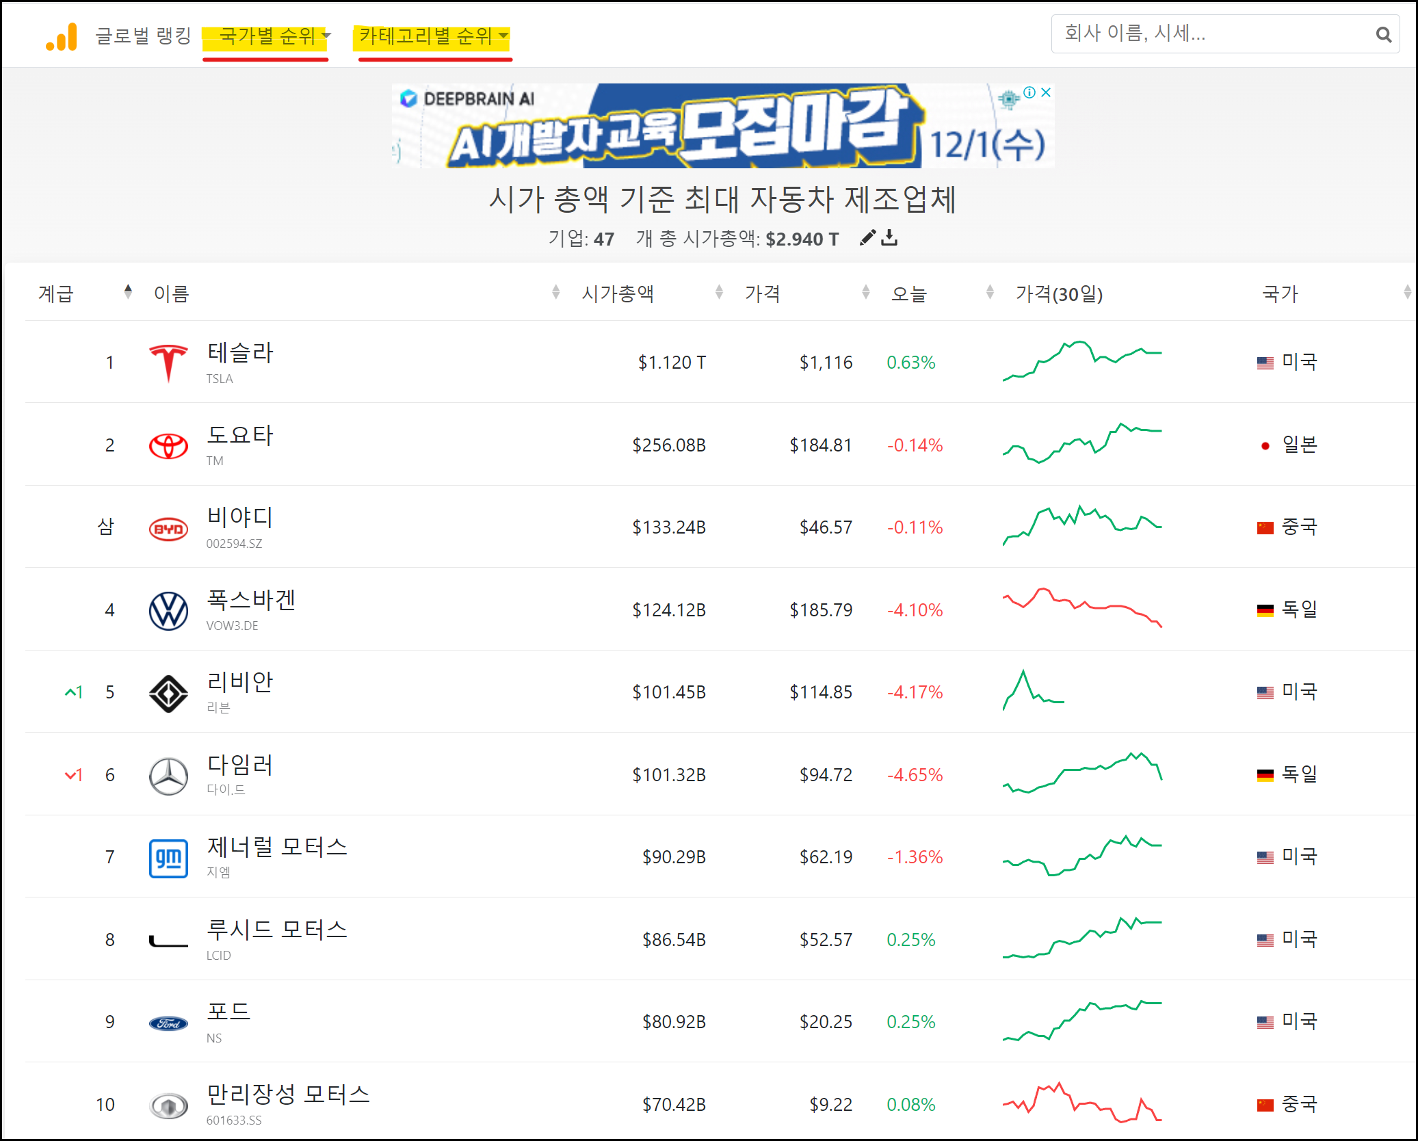Click the Ford oval logo
The width and height of the screenshot is (1418, 1141).
[168, 1023]
